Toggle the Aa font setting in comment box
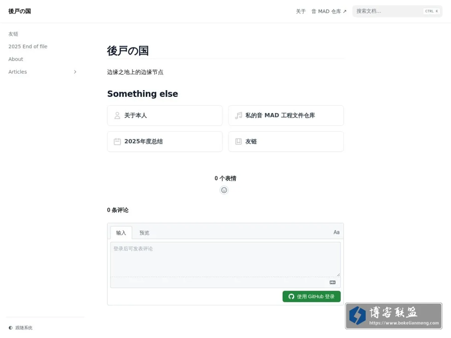Screen dimensions: 451x338 tap(336, 232)
